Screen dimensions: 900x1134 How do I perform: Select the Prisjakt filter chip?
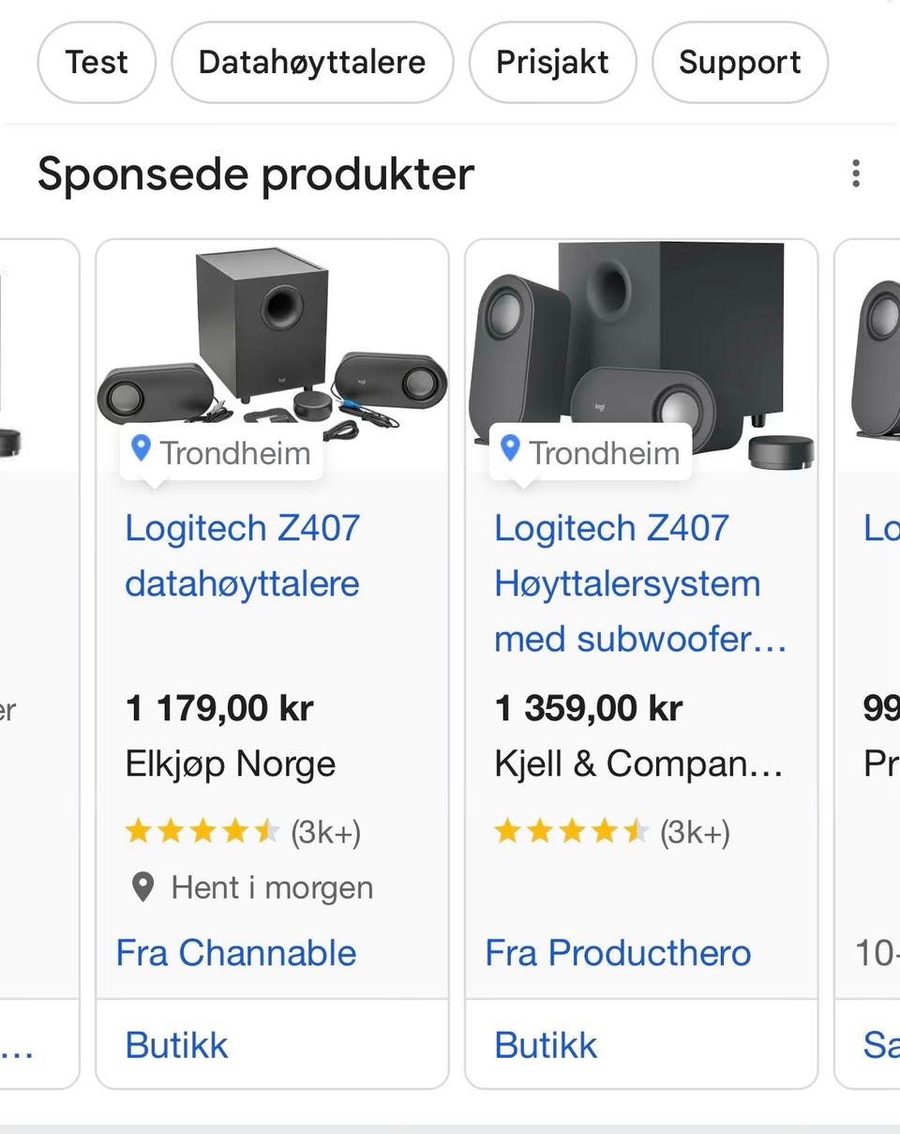click(552, 63)
